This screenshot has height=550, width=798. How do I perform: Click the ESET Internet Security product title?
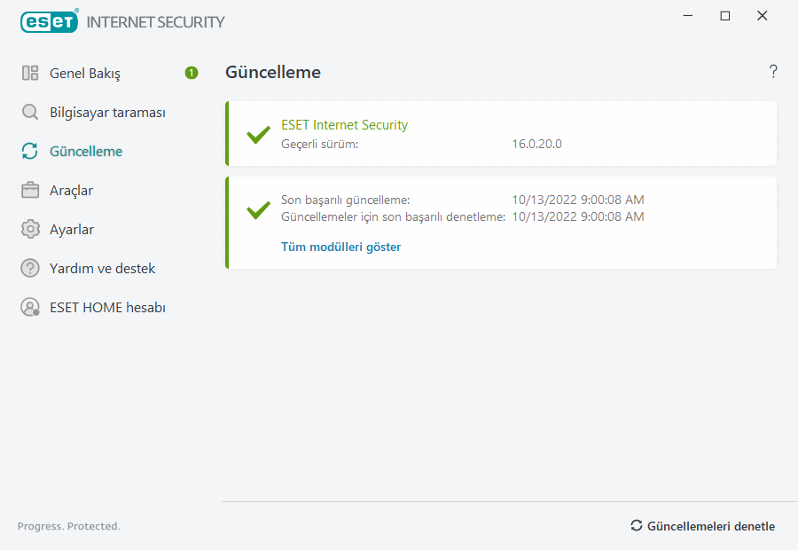[x=344, y=125]
